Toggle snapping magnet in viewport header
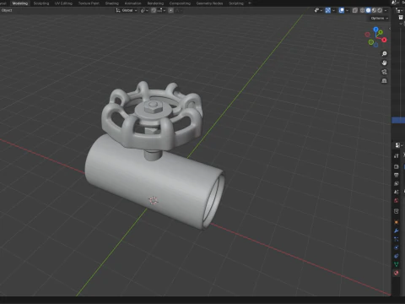Screen dimensions: 405x304 coord(154,10)
